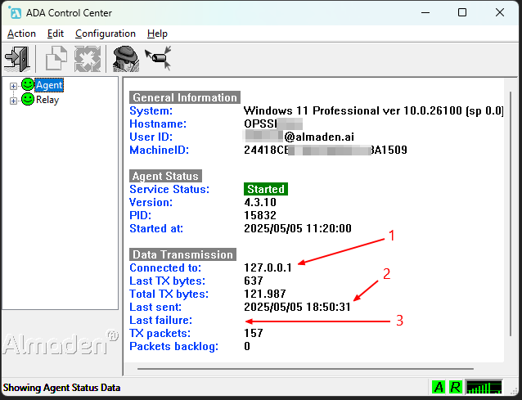Click the Packets backlog value 0
This screenshot has height=400, width=522.
(247, 346)
